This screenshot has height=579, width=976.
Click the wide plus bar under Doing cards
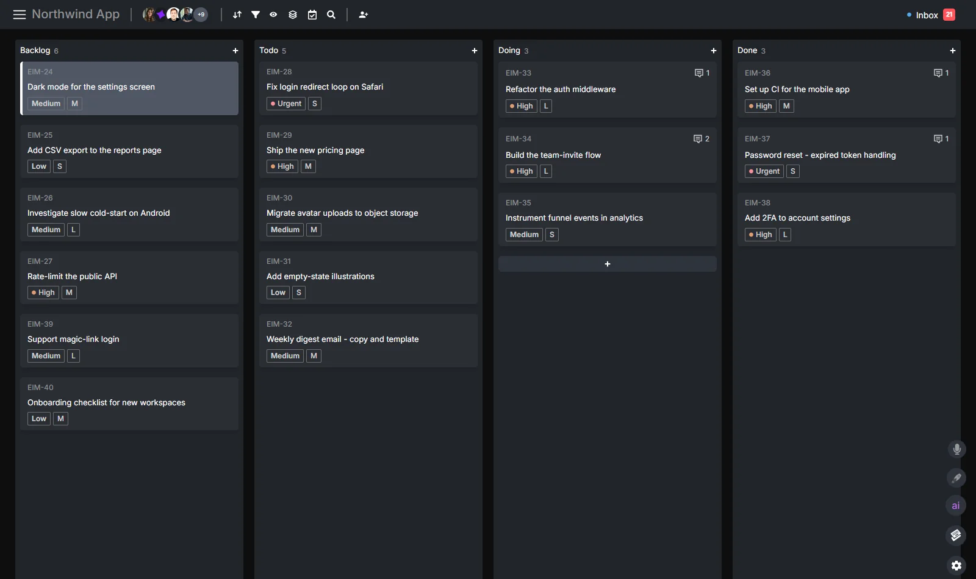(x=608, y=264)
